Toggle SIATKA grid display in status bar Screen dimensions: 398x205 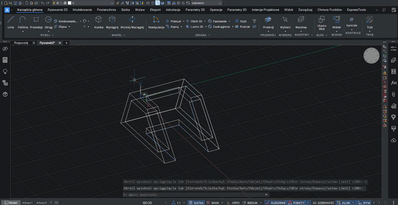coord(197,203)
